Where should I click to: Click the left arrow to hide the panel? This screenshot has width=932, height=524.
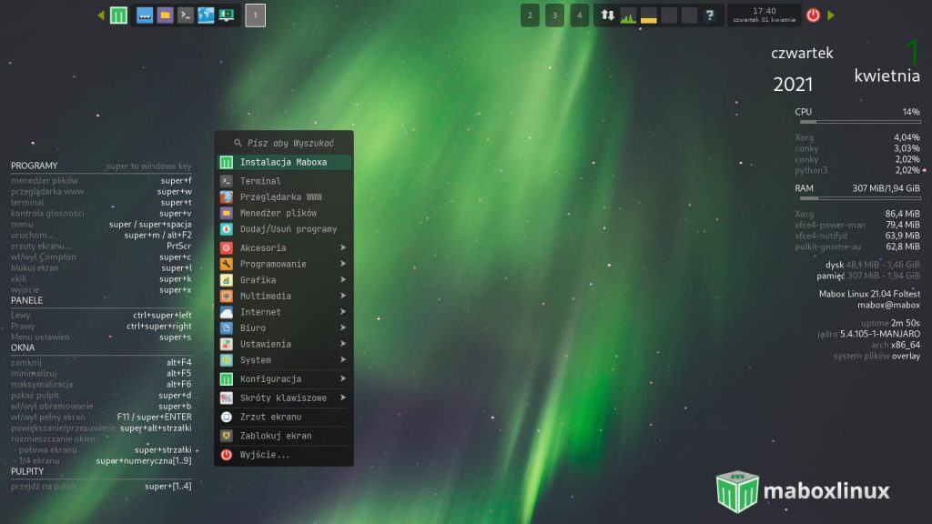coord(102,15)
